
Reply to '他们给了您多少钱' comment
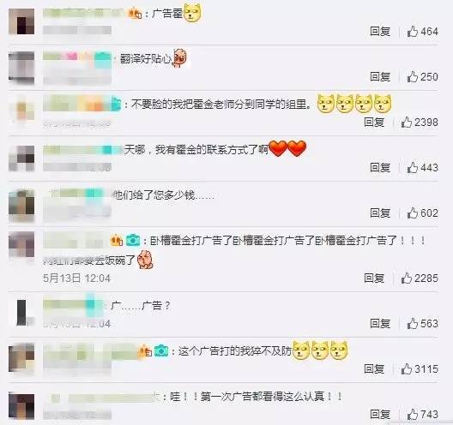pyautogui.click(x=380, y=213)
